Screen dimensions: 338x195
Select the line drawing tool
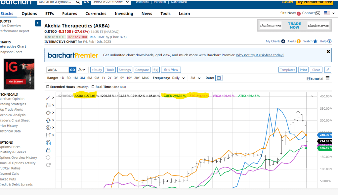pyautogui.click(x=48, y=98)
